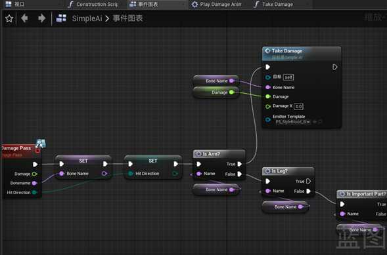The width and height of the screenshot is (387, 255).
Task: Click the exec input pin of Is Arm?
Action: [199, 164]
